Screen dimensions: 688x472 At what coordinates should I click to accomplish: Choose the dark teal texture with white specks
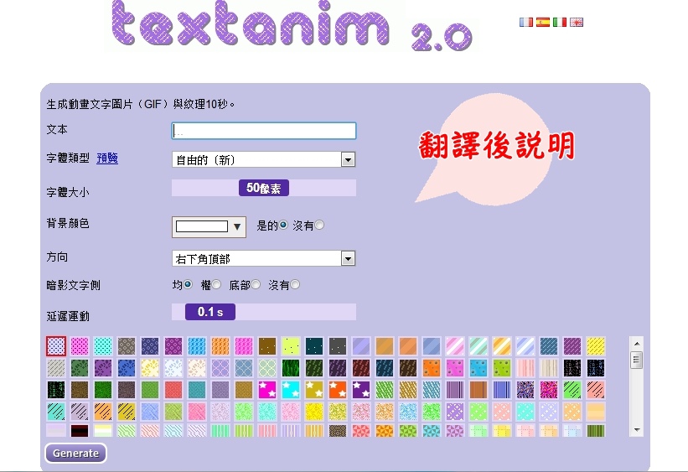tap(314, 346)
